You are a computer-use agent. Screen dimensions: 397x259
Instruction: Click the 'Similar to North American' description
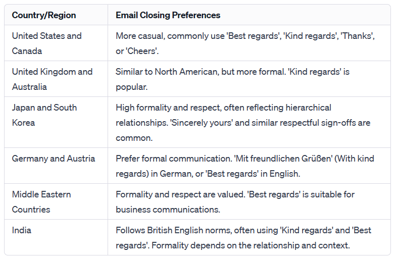[232, 79]
